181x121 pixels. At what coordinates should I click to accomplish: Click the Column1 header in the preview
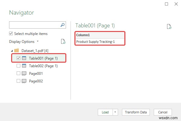pyautogui.click(x=100, y=35)
